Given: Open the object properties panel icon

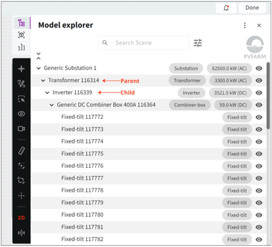Looking at the screenshot, I should click(x=21, y=35).
